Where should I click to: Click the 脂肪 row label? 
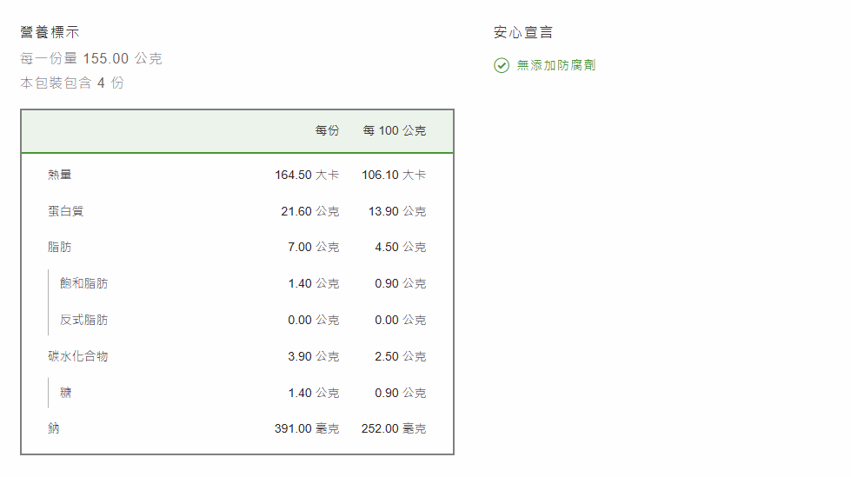pos(60,248)
